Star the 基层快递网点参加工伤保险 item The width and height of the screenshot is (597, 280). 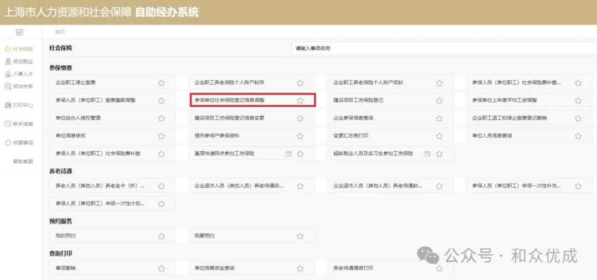click(300, 154)
